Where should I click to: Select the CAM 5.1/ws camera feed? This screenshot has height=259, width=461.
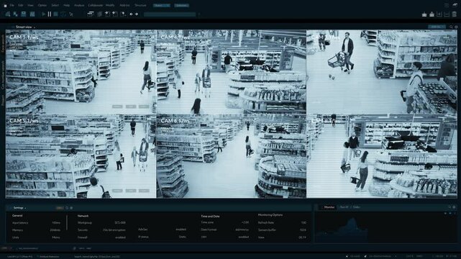coord(81,156)
